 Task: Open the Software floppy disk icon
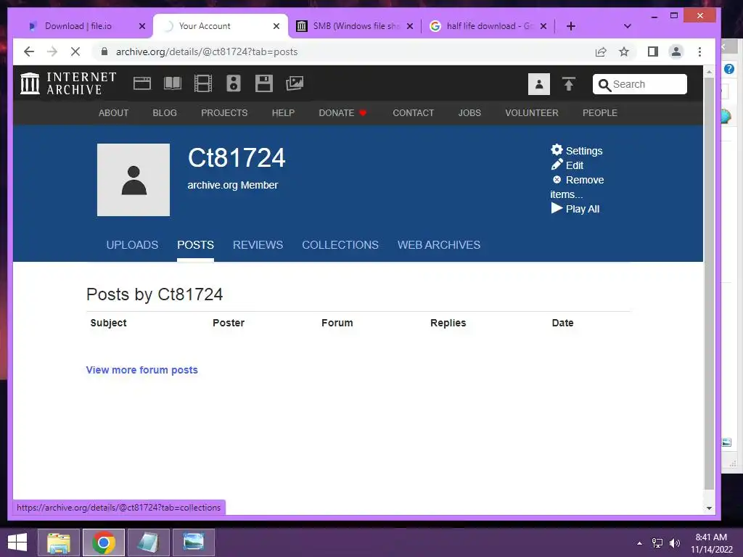click(x=264, y=84)
